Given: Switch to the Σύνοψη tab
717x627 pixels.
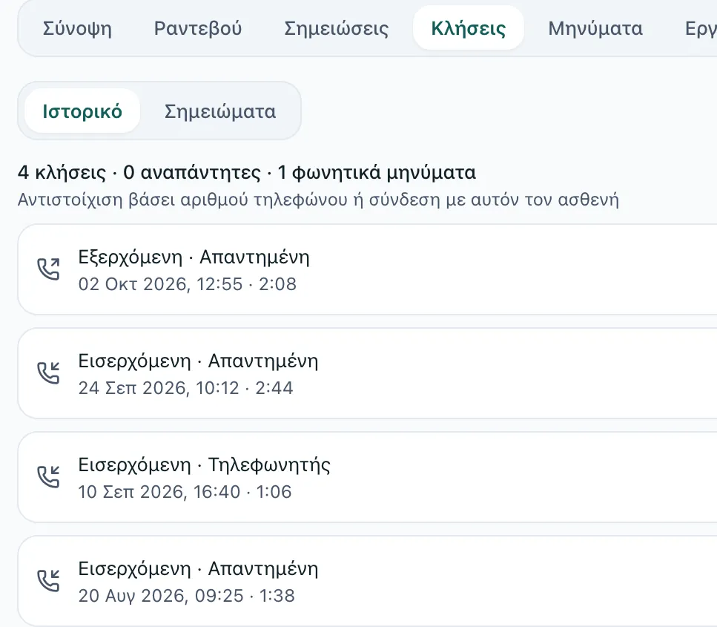Looking at the screenshot, I should 77,28.
